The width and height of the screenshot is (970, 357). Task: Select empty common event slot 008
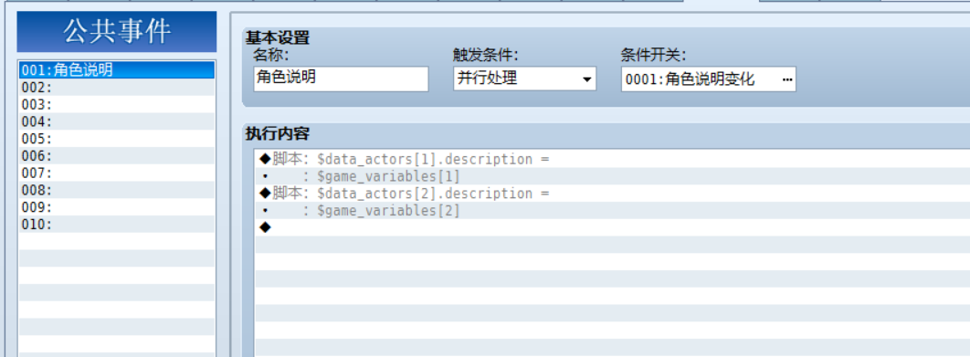117,190
